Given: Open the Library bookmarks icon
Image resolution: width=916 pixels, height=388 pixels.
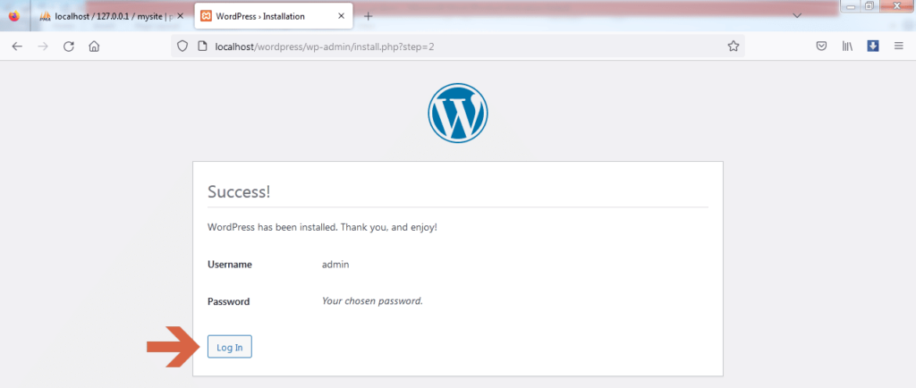Looking at the screenshot, I should pos(848,46).
